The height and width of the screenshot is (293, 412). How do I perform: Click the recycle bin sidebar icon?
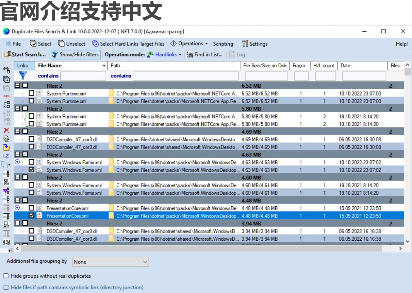pos(6,139)
